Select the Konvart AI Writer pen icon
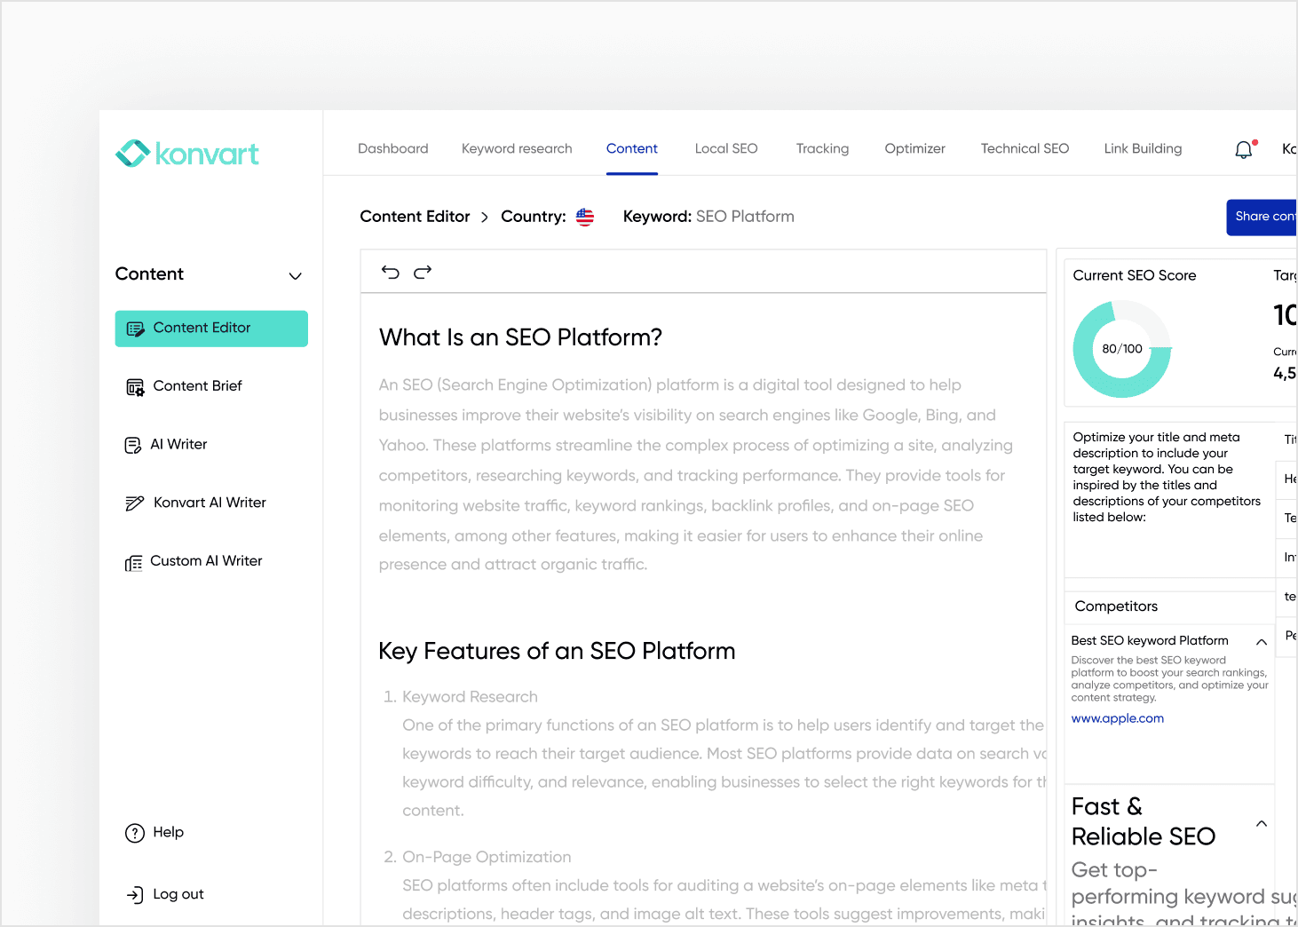The width and height of the screenshot is (1298, 927). pos(134,503)
